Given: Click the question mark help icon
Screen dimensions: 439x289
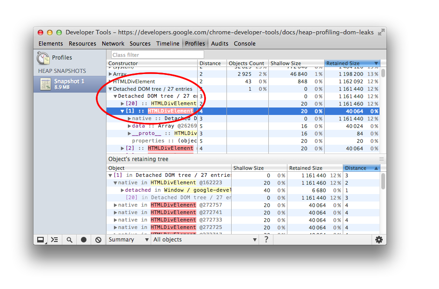Looking at the screenshot, I should pos(266,239).
